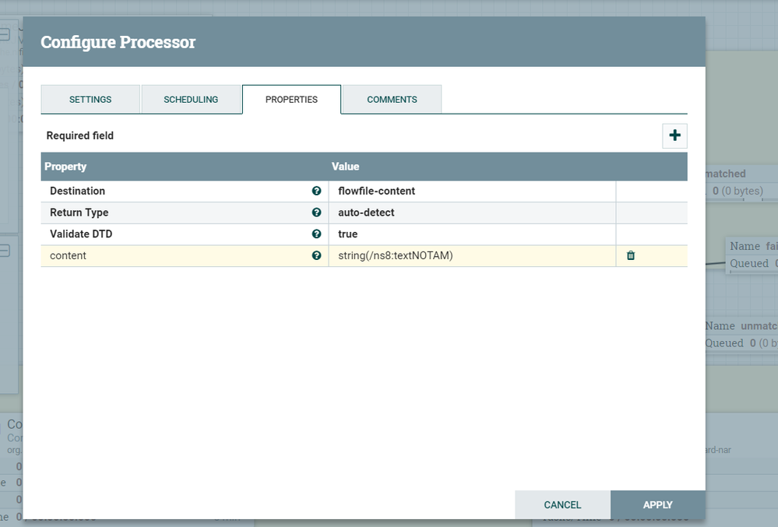Switch to the Settings tab
778x527 pixels.
point(90,99)
